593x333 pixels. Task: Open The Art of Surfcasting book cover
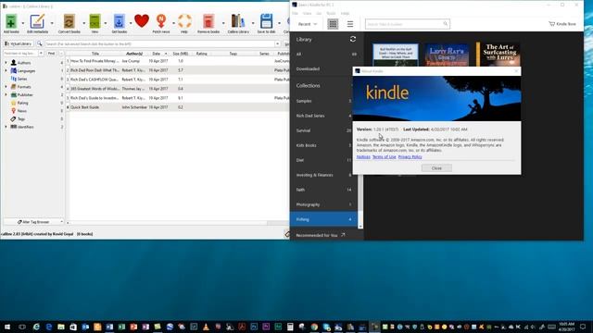coord(498,54)
